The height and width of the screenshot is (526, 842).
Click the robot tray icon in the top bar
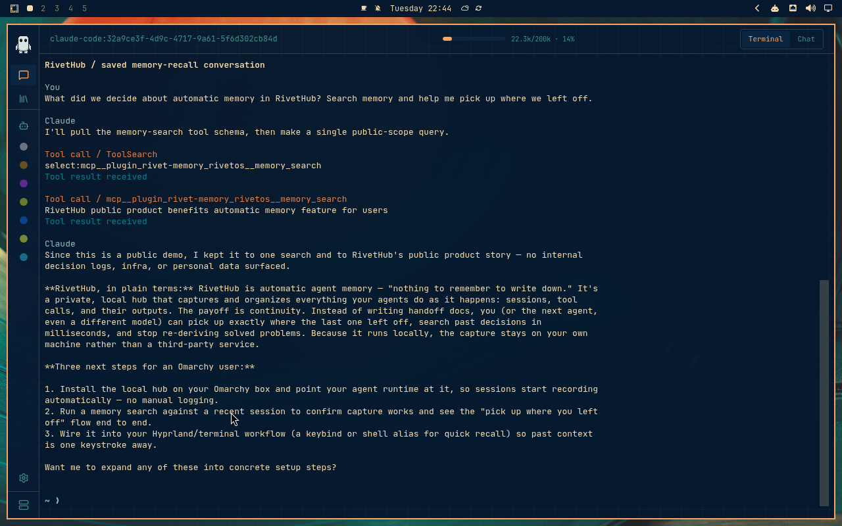point(775,9)
